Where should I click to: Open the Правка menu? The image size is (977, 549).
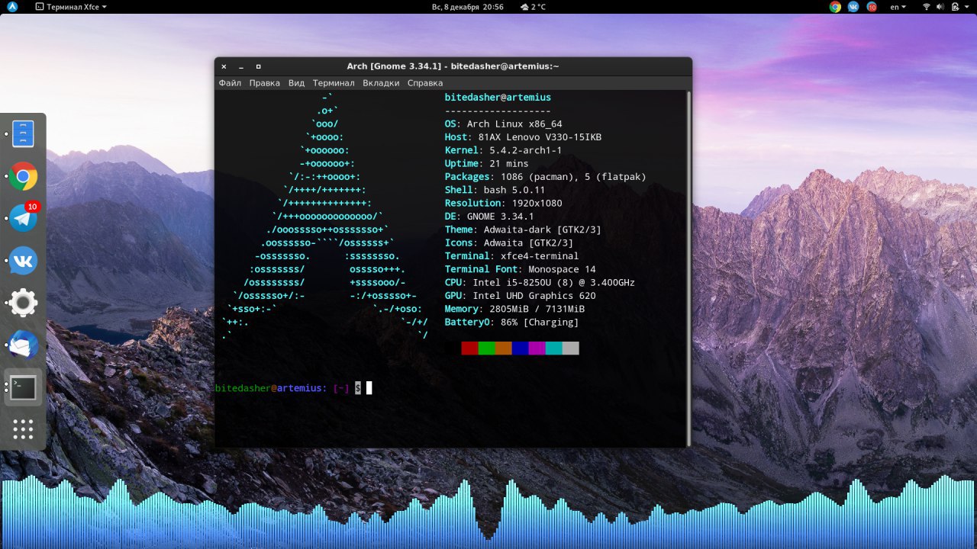click(264, 83)
